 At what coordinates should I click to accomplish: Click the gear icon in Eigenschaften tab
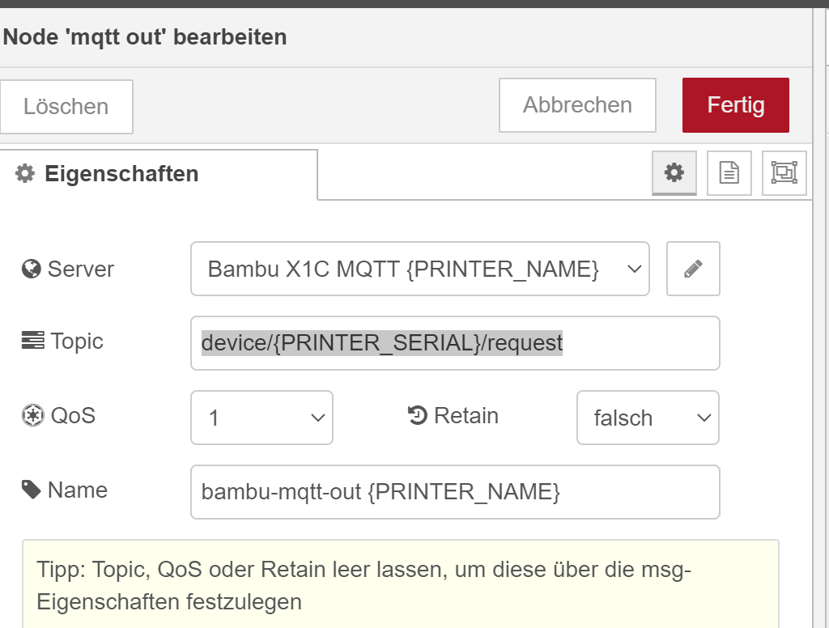point(25,173)
